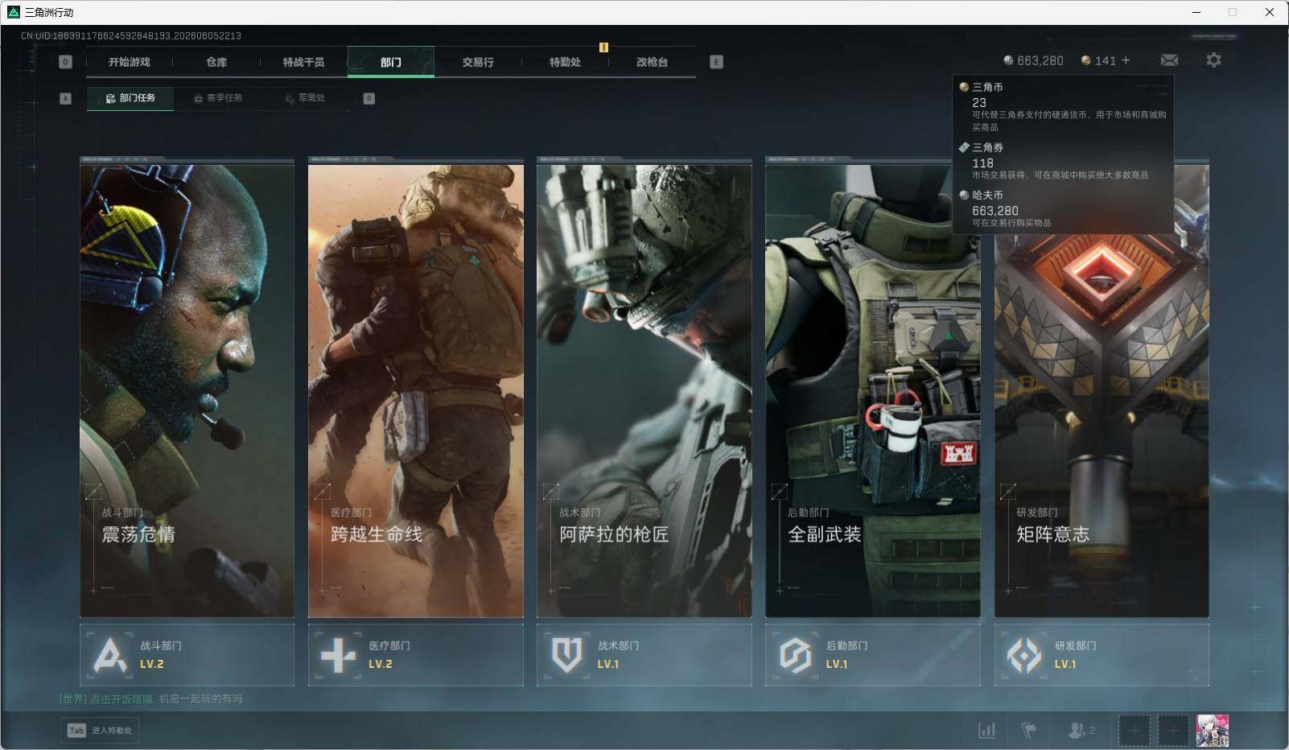Click the CN UID text at top left
1289x750 pixels.
131,35
